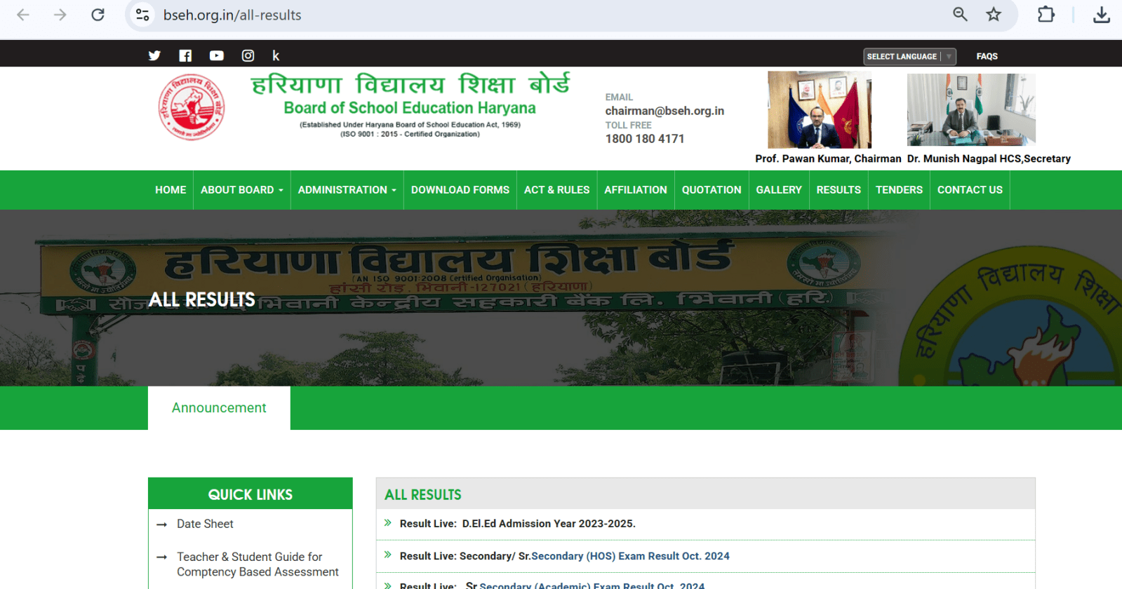This screenshot has height=589, width=1122.
Task: Go to the Results menu item
Action: (x=838, y=190)
